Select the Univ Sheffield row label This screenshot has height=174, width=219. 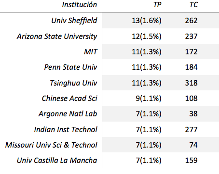coord(74,21)
